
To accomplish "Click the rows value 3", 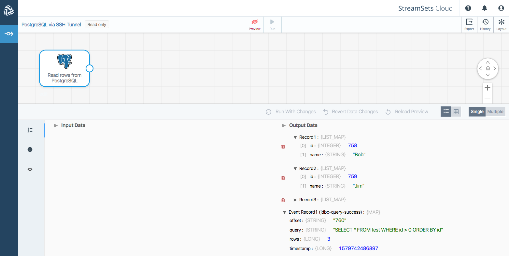I will click(x=329, y=239).
